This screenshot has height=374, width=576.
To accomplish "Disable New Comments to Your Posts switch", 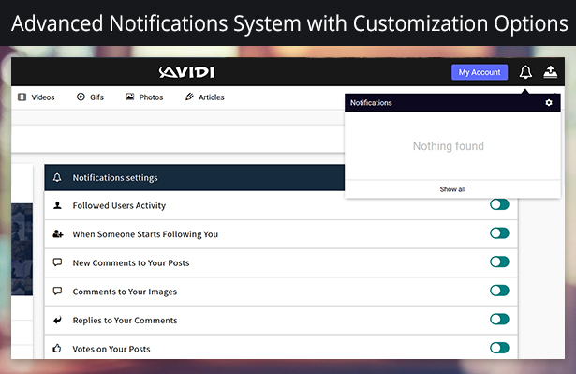I will click(499, 262).
